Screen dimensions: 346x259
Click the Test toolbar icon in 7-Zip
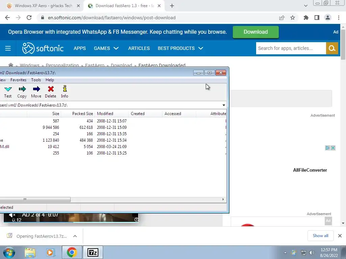(x=8, y=92)
